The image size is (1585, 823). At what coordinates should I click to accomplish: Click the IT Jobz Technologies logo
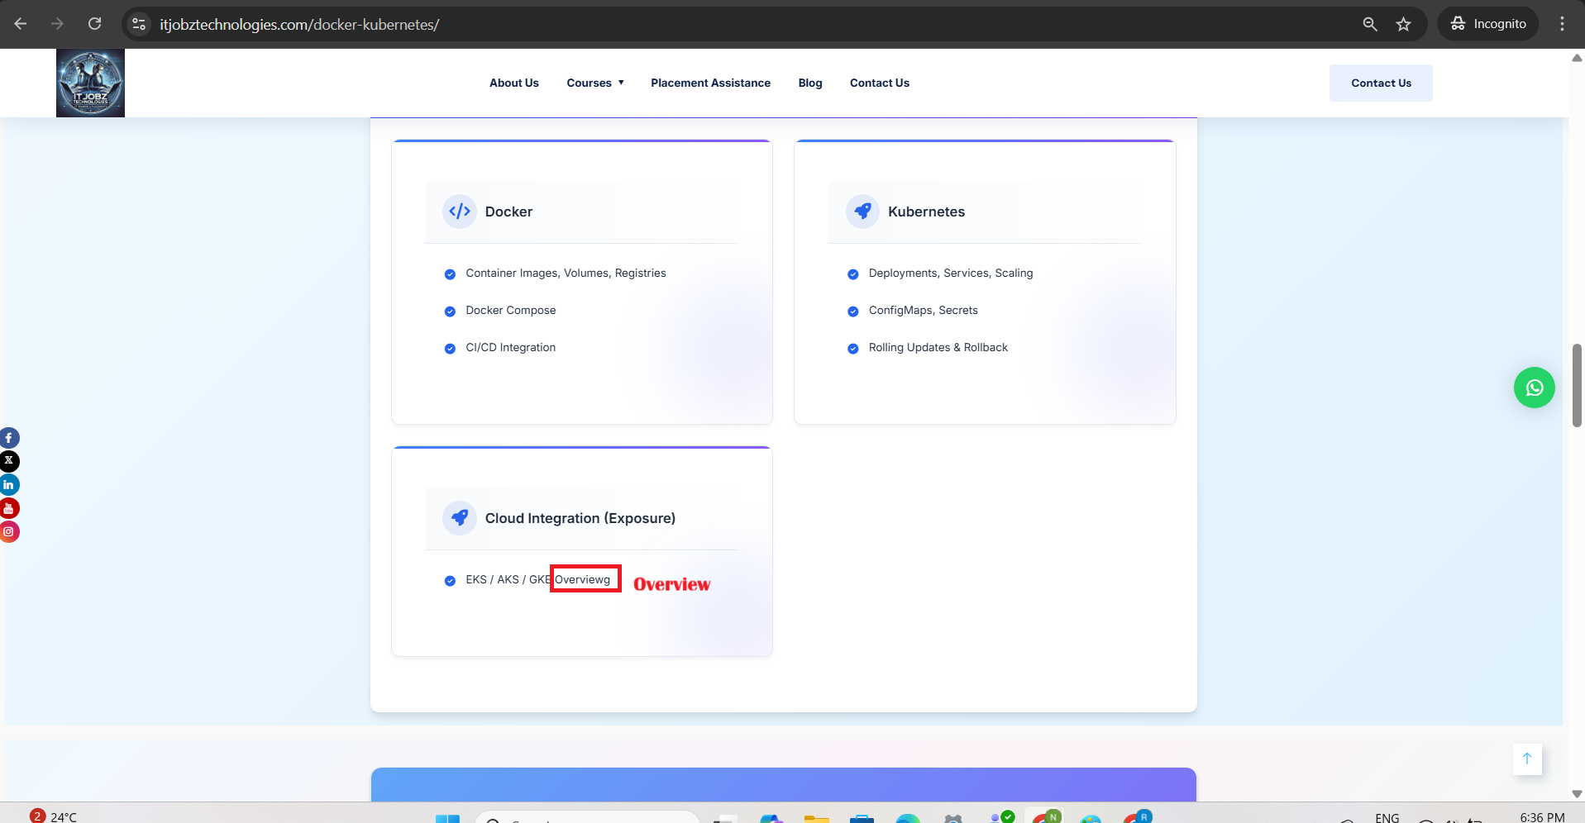pos(90,83)
